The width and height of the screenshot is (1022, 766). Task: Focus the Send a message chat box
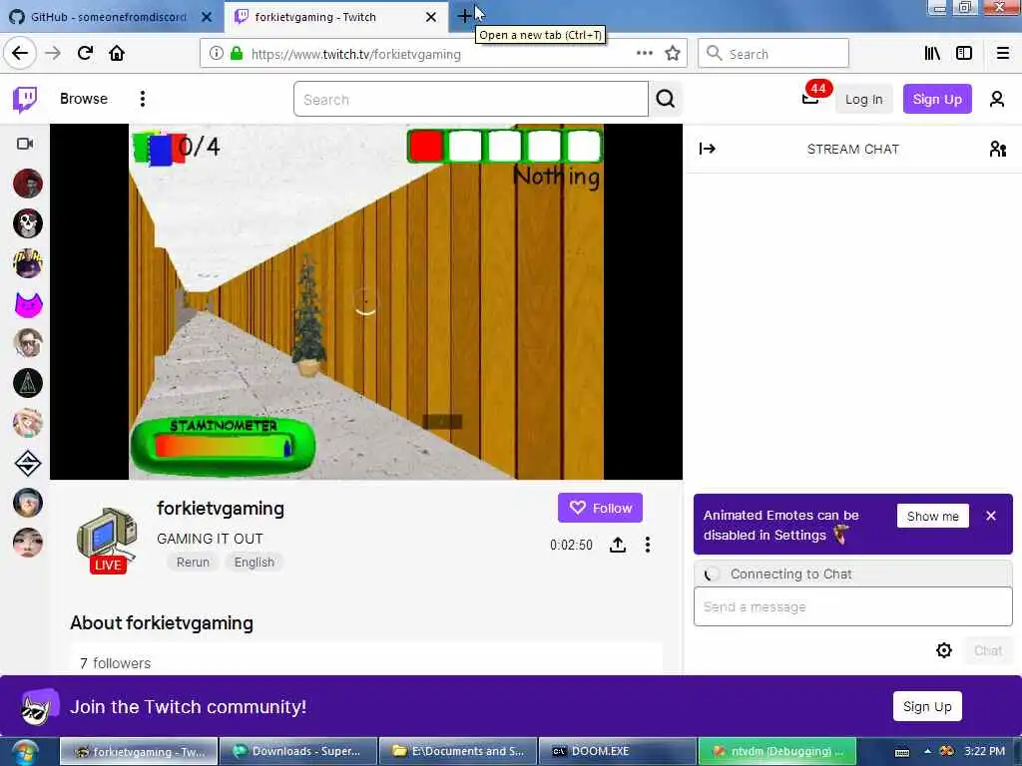point(852,607)
